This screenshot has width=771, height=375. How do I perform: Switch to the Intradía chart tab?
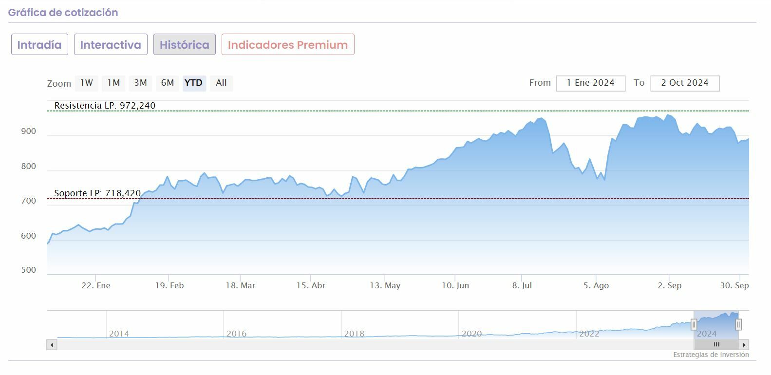[39, 45]
